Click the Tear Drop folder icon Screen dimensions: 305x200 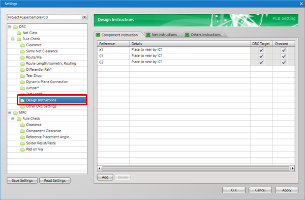pos(22,76)
